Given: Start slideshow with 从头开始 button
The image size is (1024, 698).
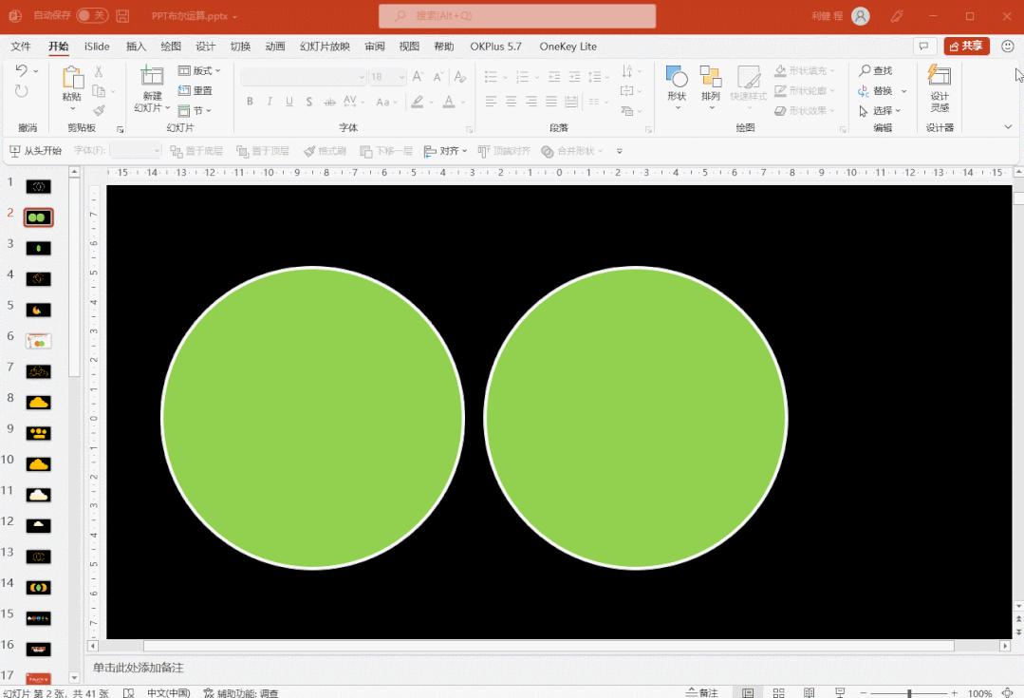Looking at the screenshot, I should click(35, 151).
